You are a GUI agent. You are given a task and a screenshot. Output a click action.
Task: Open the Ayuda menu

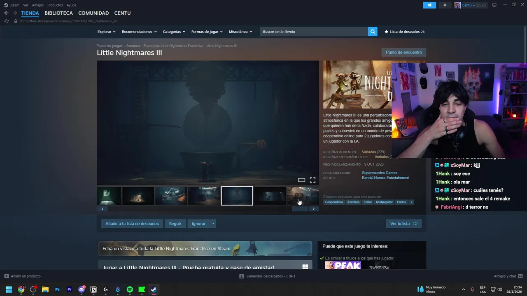pyautogui.click(x=71, y=5)
